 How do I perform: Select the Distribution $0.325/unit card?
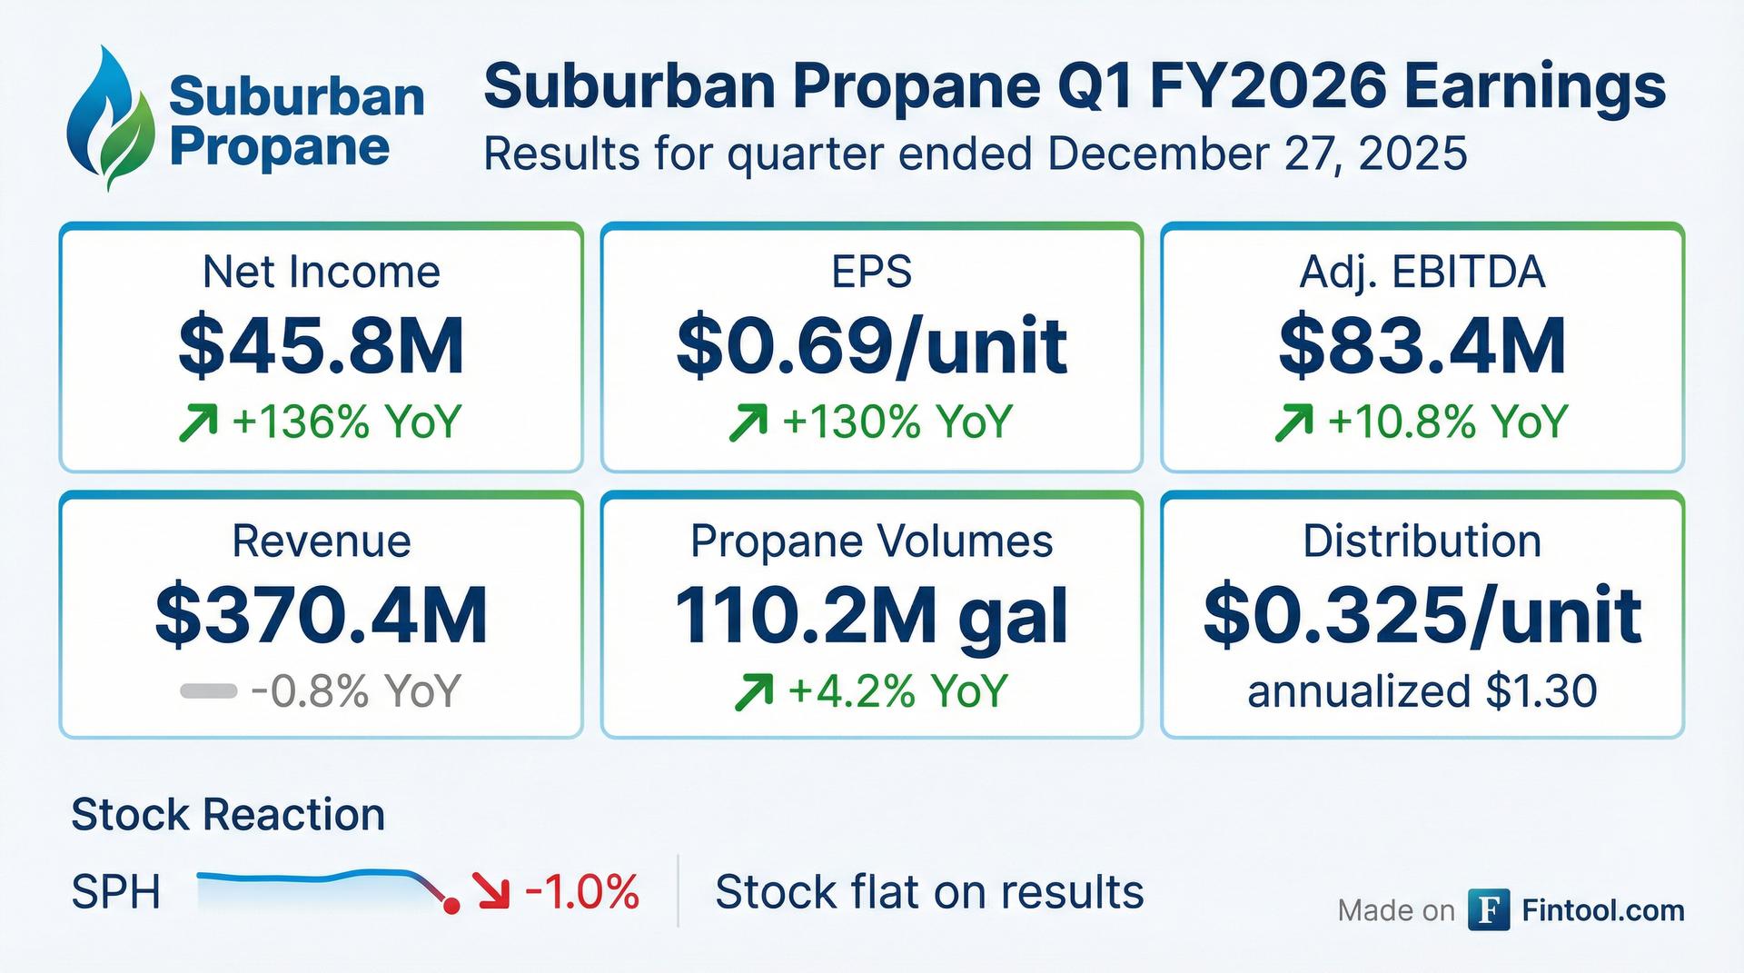pyautogui.click(x=1422, y=615)
